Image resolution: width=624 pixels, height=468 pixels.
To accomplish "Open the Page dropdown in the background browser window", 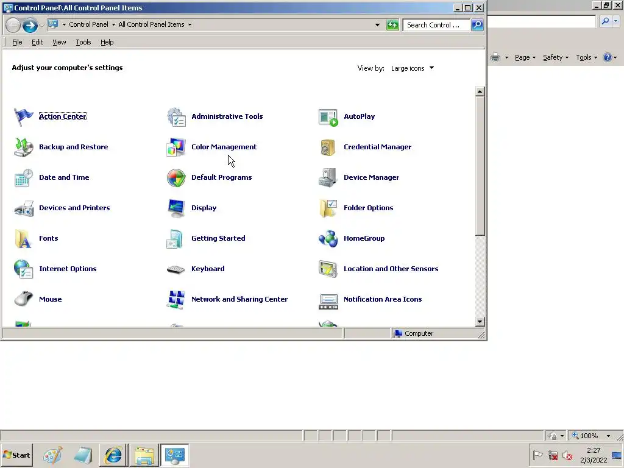I will click(x=525, y=57).
